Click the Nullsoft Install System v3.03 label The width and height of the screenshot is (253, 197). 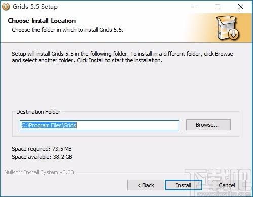(x=39, y=172)
